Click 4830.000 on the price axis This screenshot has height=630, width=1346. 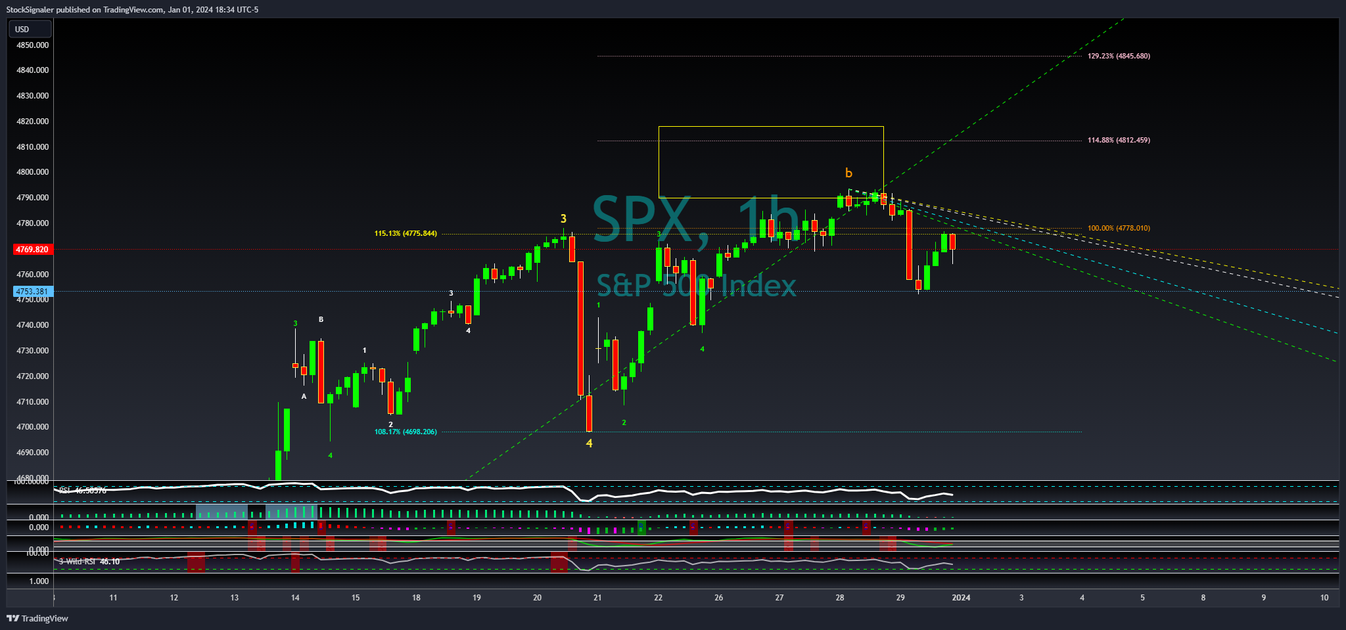click(32, 96)
